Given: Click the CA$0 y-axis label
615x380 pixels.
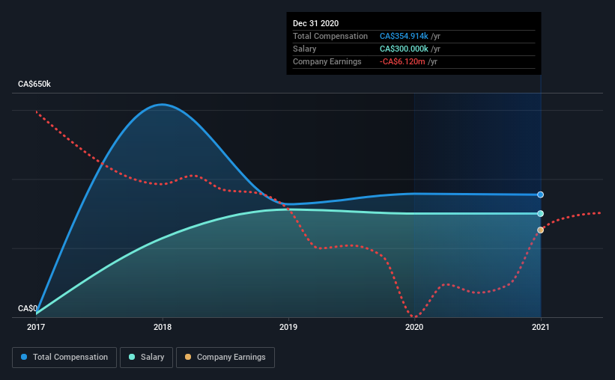Looking at the screenshot, I should coord(28,308).
